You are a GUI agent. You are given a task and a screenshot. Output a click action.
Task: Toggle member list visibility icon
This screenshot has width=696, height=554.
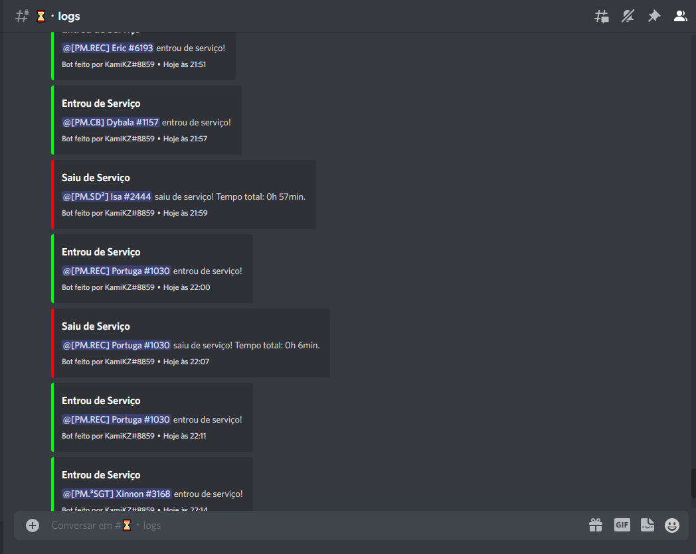[680, 15]
